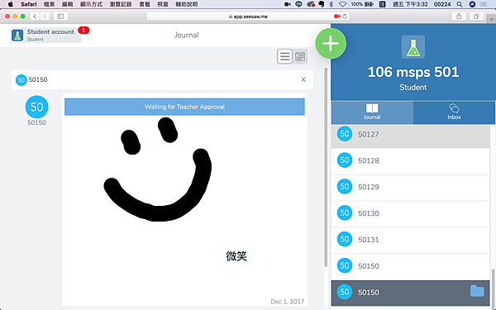This screenshot has width=496, height=310.
Task: Select student 50128 in the list
Action: tap(410, 160)
